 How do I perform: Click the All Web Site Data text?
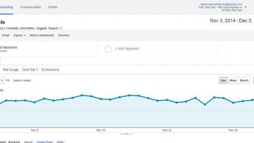(232, 10)
